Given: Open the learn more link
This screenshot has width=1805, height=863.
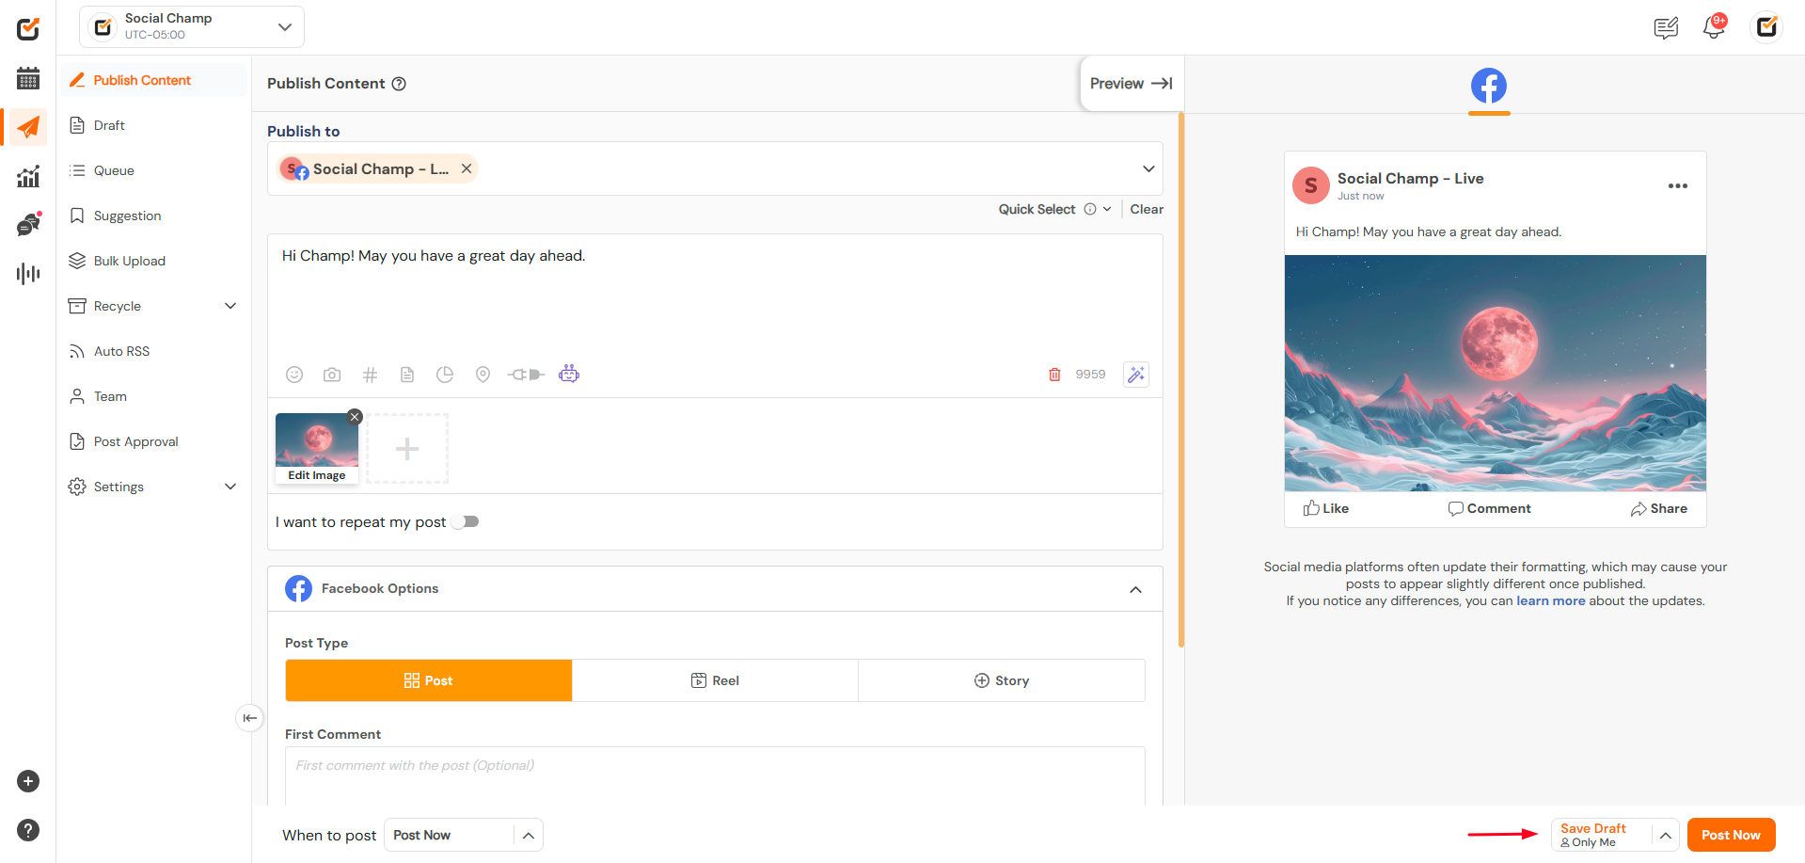Looking at the screenshot, I should [x=1550, y=600].
